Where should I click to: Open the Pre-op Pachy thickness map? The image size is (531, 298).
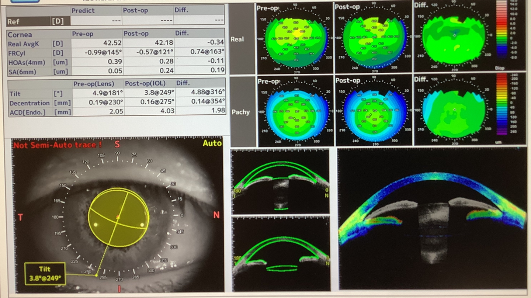[x=295, y=112]
